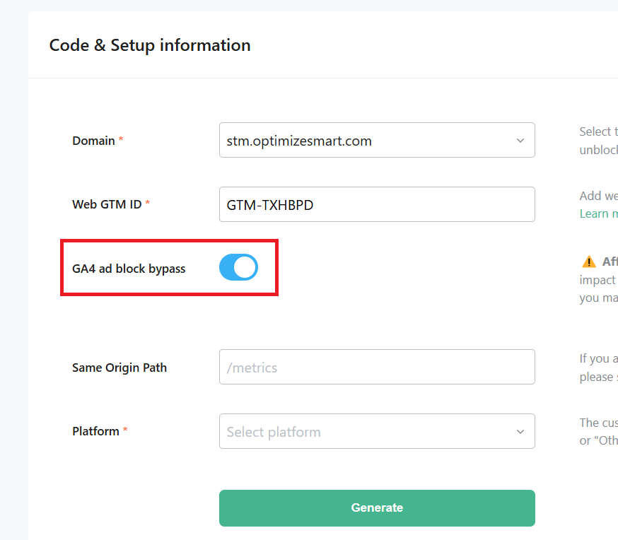Image resolution: width=618 pixels, height=540 pixels.
Task: Click the Code & Setup information heading
Action: 150,46
